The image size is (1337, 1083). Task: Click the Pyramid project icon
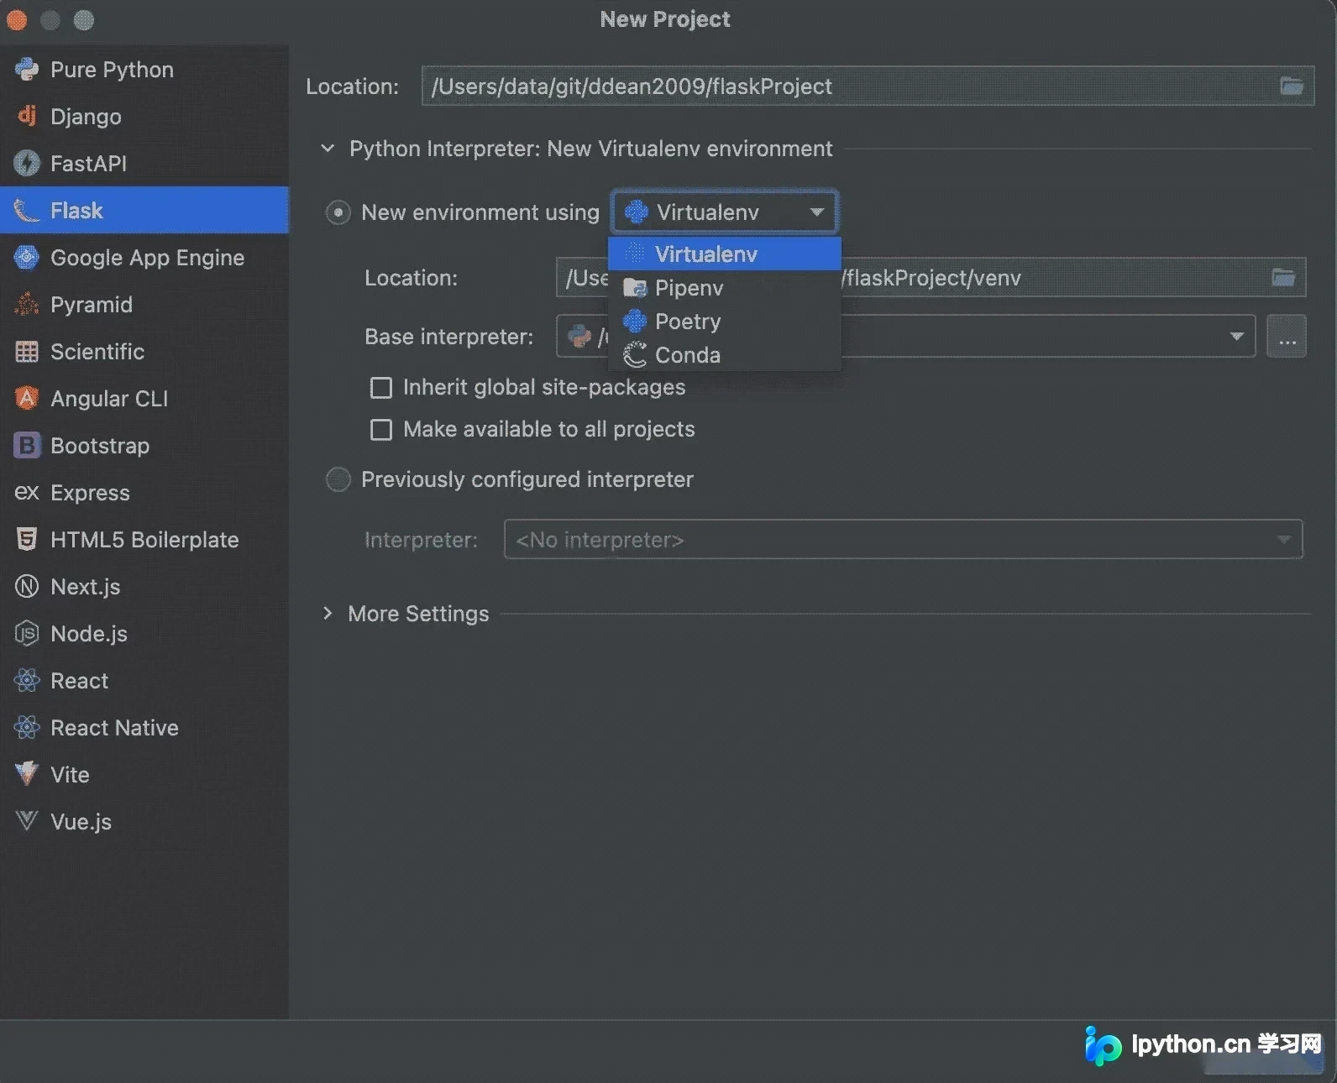coord(27,305)
